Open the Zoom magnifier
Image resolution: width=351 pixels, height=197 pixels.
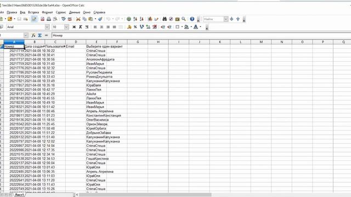pyautogui.click(x=184, y=19)
